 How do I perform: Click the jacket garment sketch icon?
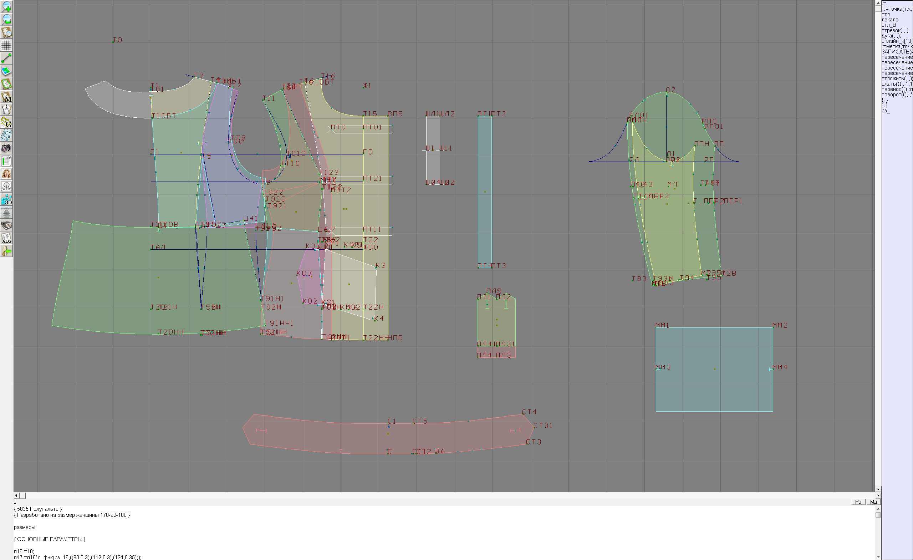pyautogui.click(x=6, y=187)
